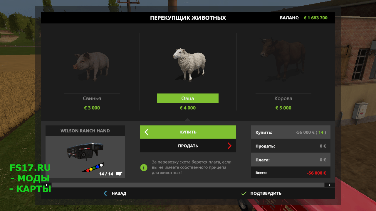This screenshot has width=376, height=211.
Task: Click the green checkmark beside Подтвердить
Action: pyautogui.click(x=244, y=193)
